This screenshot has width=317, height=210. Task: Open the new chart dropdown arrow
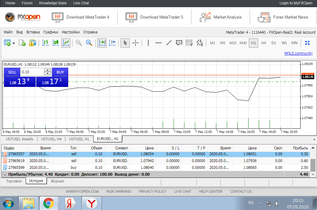tap(14, 43)
